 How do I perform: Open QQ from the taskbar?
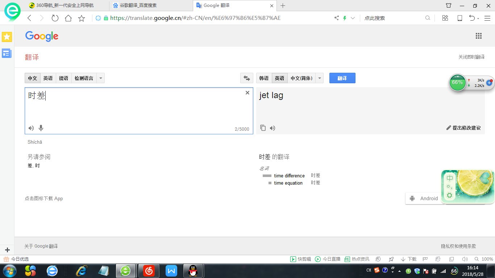[194, 270]
